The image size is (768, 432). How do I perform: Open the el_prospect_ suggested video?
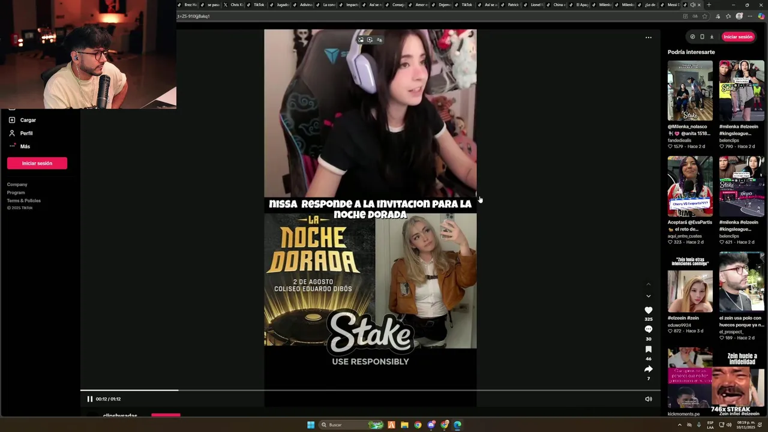pos(742,283)
